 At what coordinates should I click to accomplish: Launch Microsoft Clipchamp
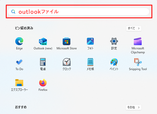point(138,41)
